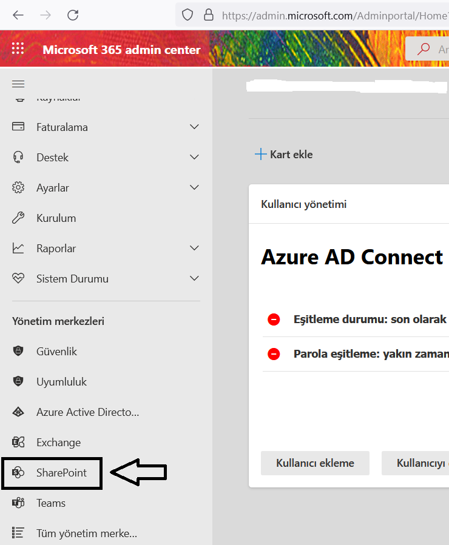Viewport: 449px width, 545px height.
Task: Click the padlock site security icon
Action: tap(208, 15)
